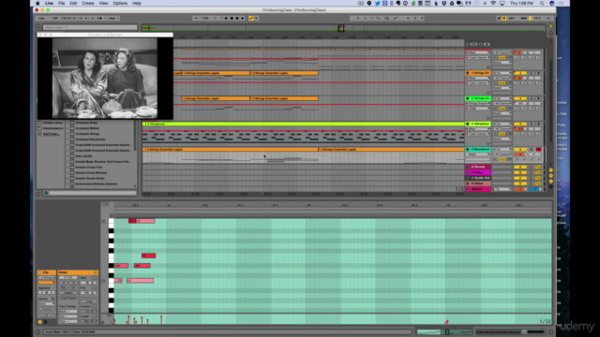Viewport: 600px width, 337px height.
Task: Click the Key map mode switch
Action: (x=511, y=19)
